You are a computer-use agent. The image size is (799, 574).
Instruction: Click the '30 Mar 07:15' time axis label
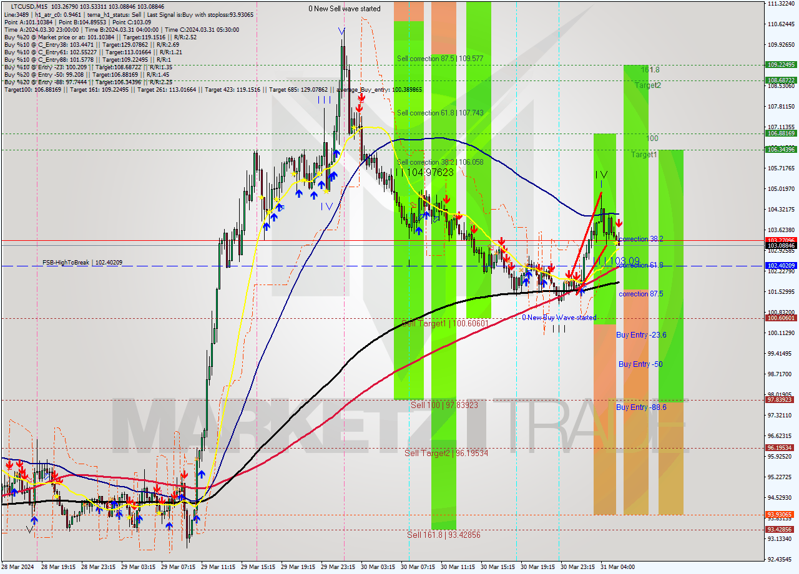coord(418,567)
